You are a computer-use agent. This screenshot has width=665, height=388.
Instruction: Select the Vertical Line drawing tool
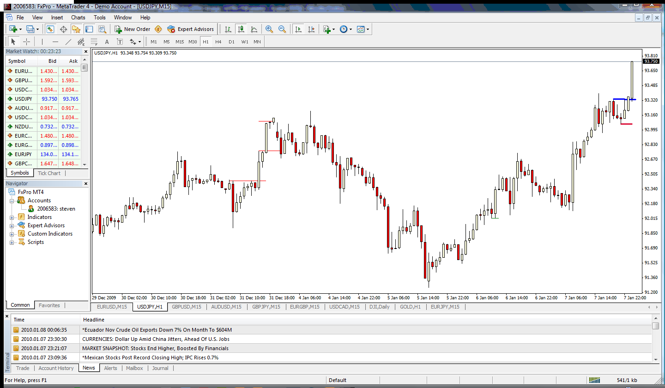pyautogui.click(x=42, y=42)
